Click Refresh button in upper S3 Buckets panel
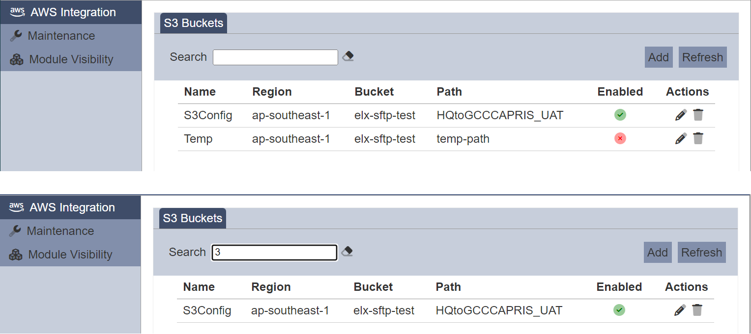This screenshot has height=334, width=751. coord(703,57)
